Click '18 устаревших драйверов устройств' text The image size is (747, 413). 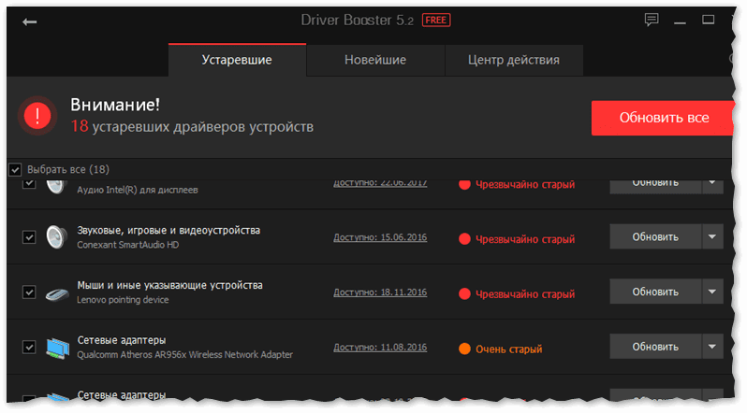pos(192,126)
